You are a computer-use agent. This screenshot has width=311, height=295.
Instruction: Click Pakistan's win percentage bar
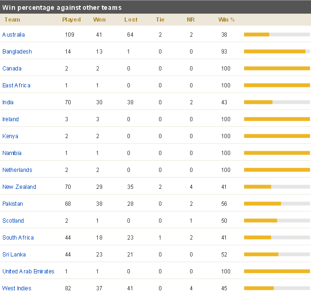coord(277,204)
